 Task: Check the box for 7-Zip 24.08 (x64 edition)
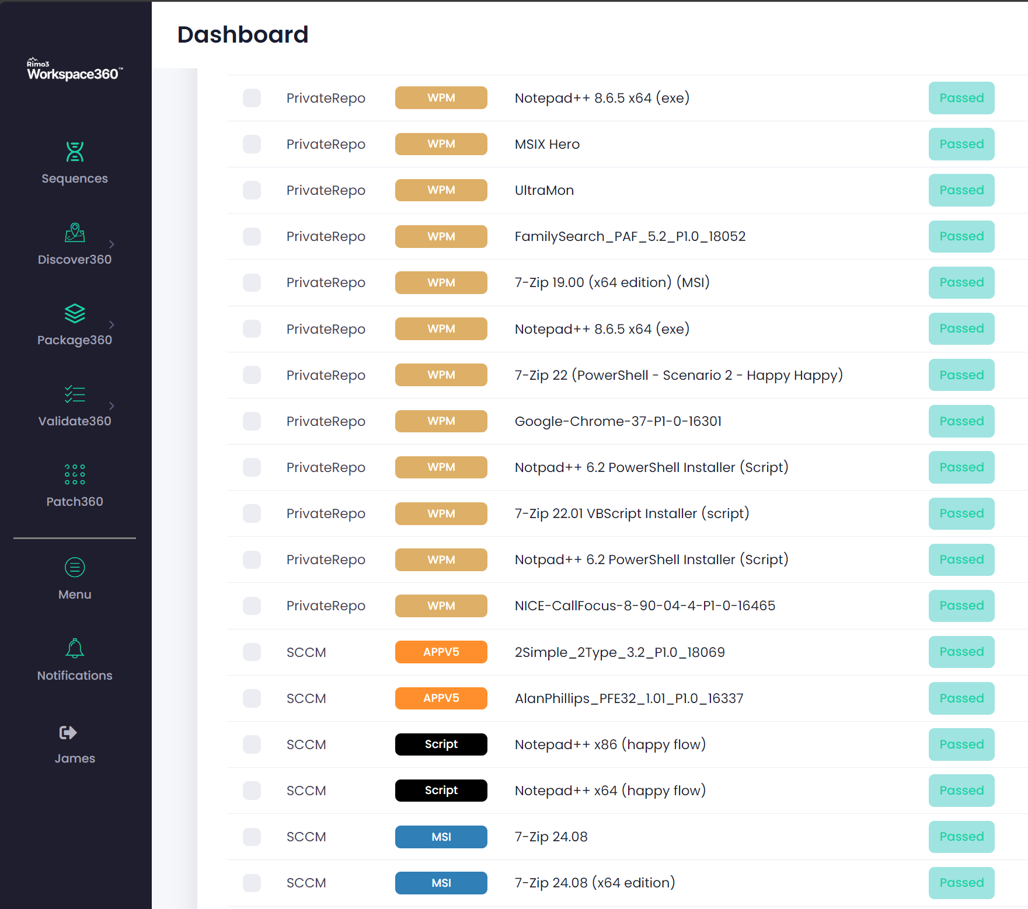[252, 883]
